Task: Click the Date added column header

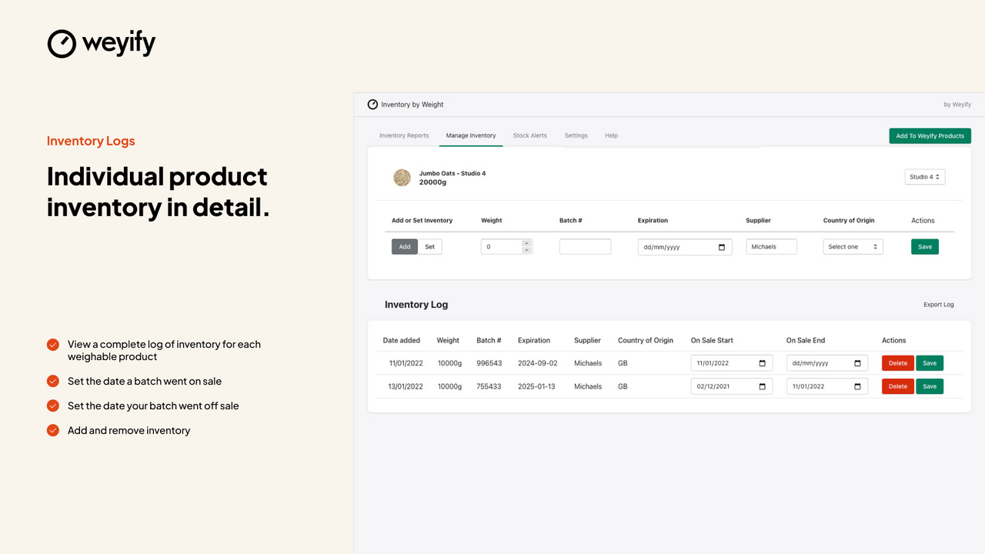Action: (402, 340)
